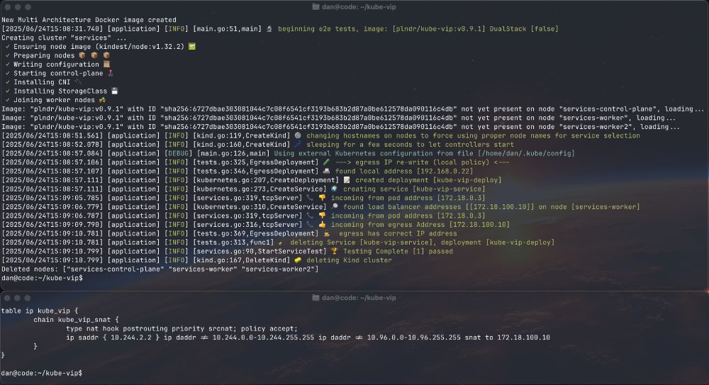Click DualStack [false] in the first log line
This screenshot has width=709, height=385.
tap(524, 28)
